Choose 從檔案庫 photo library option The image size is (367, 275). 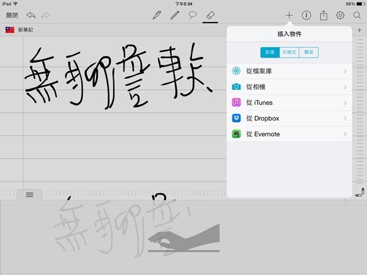click(289, 71)
